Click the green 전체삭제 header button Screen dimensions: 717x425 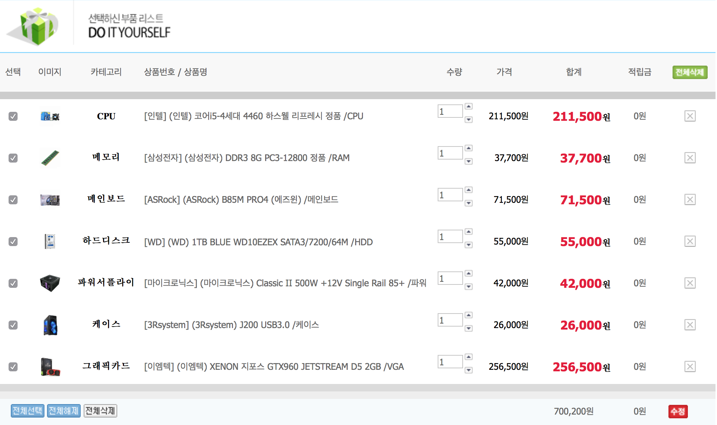(x=690, y=72)
